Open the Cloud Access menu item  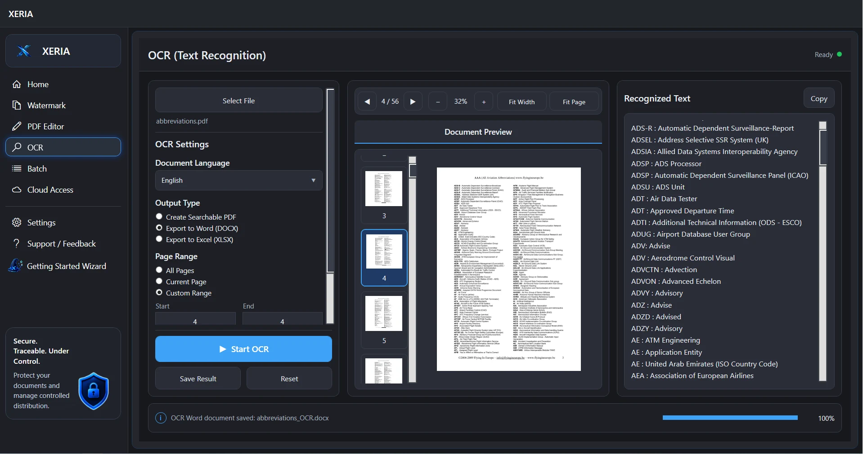coord(63,190)
